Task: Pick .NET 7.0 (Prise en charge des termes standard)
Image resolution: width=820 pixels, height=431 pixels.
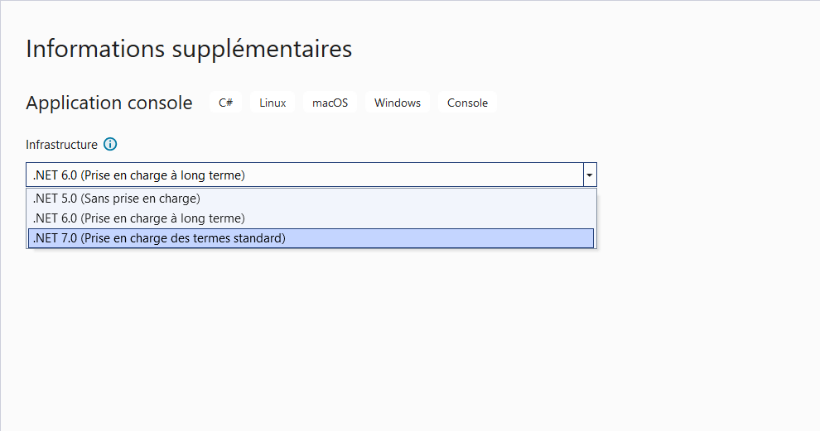Action: click(x=159, y=238)
